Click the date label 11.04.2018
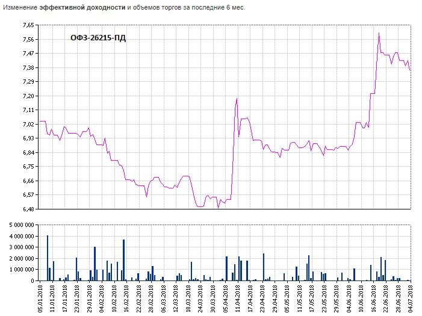 tap(238, 299)
